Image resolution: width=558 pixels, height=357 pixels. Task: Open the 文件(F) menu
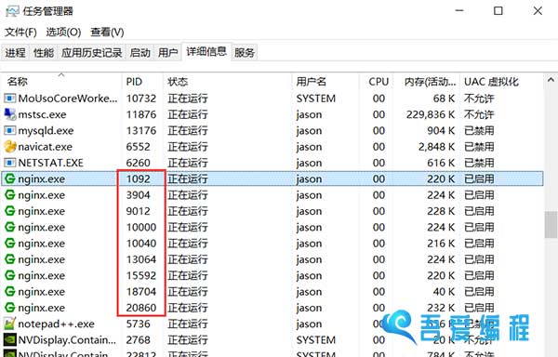tap(20, 33)
